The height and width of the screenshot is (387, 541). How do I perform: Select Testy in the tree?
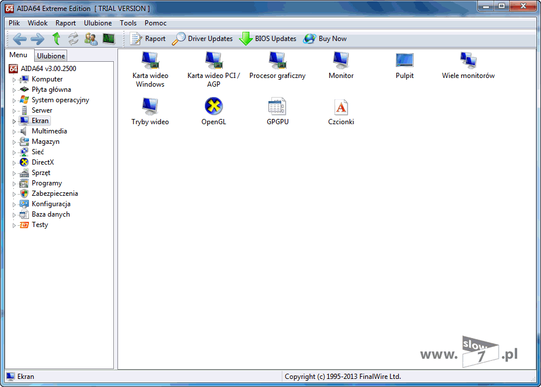[x=40, y=225]
